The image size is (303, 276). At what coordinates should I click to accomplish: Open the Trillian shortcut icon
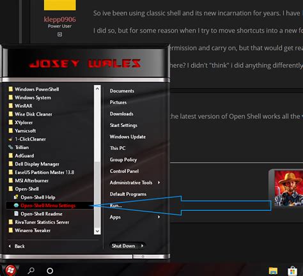(x=10, y=147)
